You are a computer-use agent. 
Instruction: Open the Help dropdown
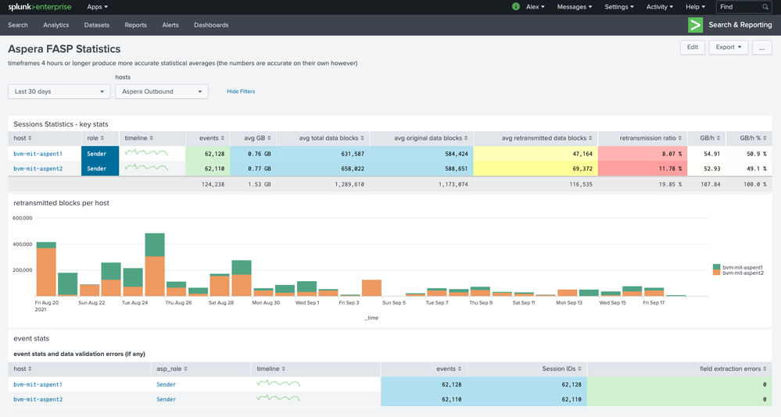click(x=695, y=7)
